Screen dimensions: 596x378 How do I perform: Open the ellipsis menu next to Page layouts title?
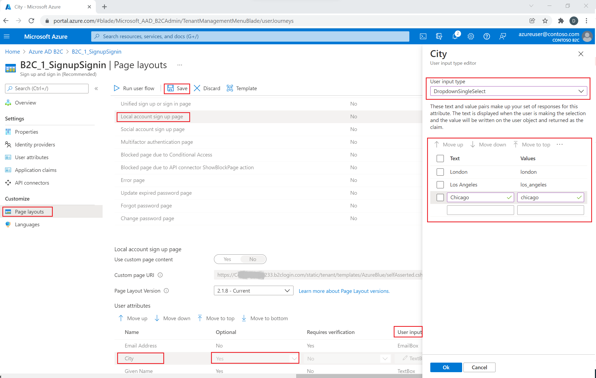tap(180, 65)
